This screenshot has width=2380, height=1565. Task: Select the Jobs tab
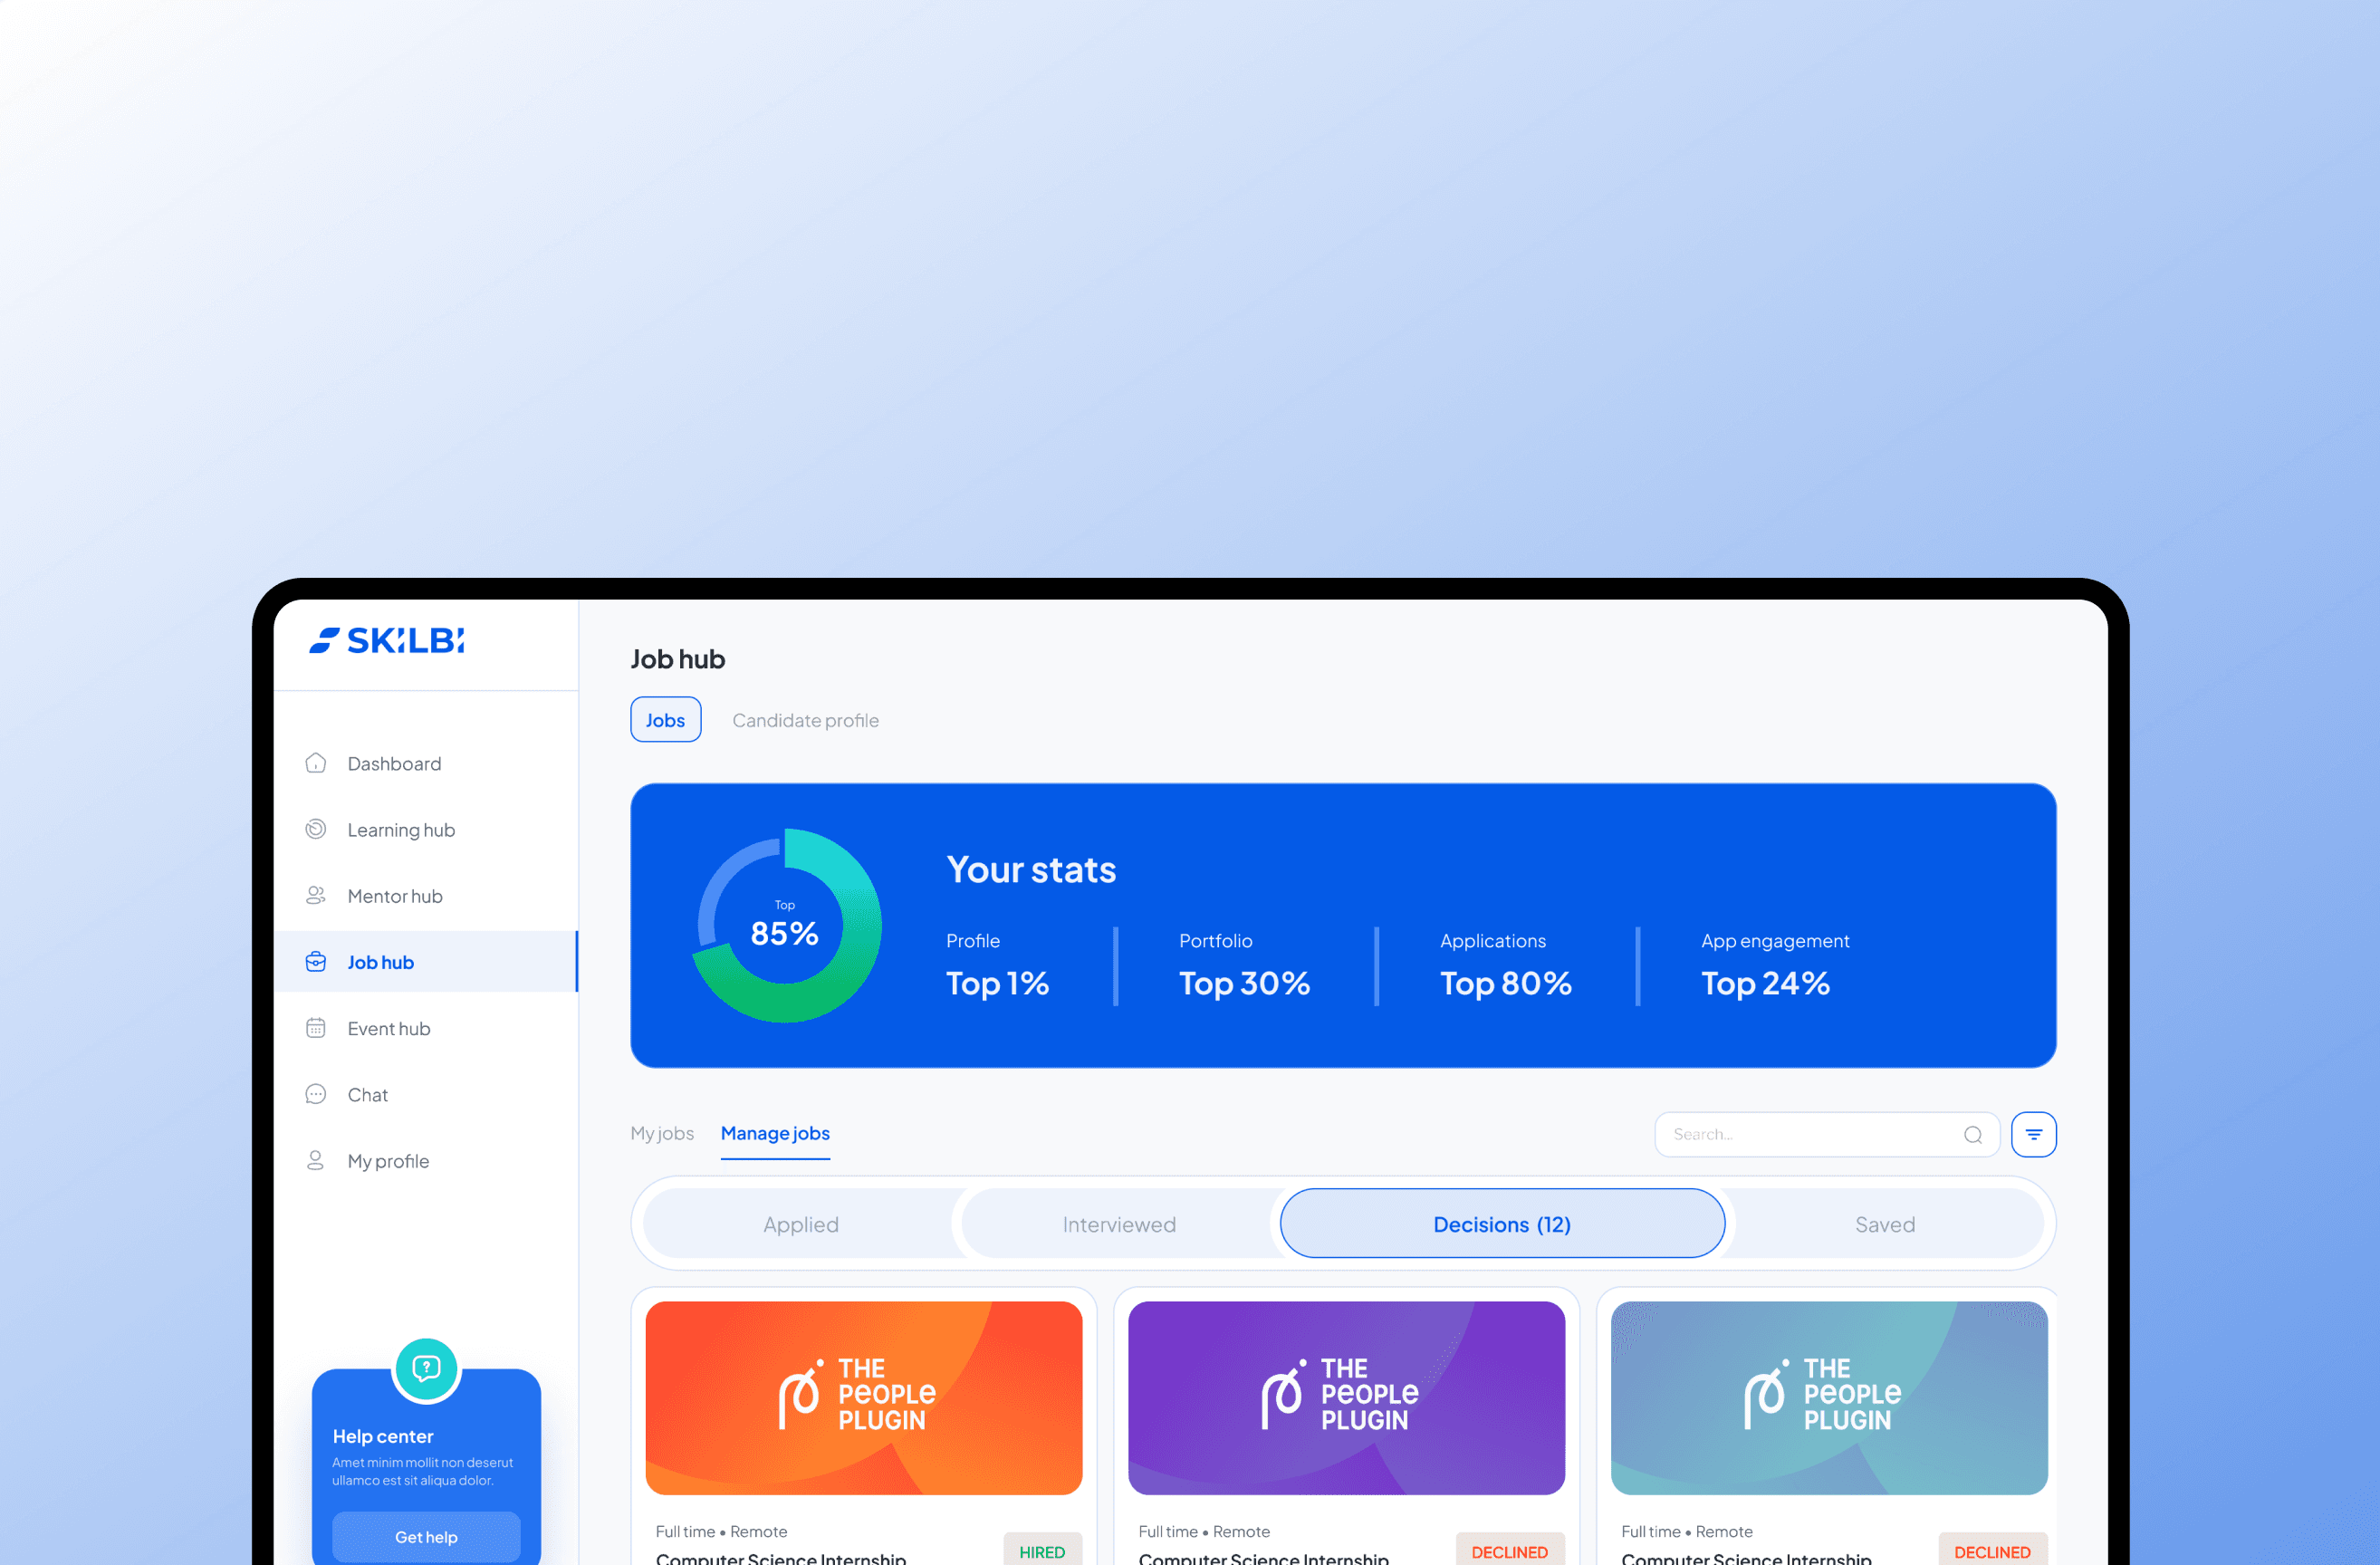665,720
